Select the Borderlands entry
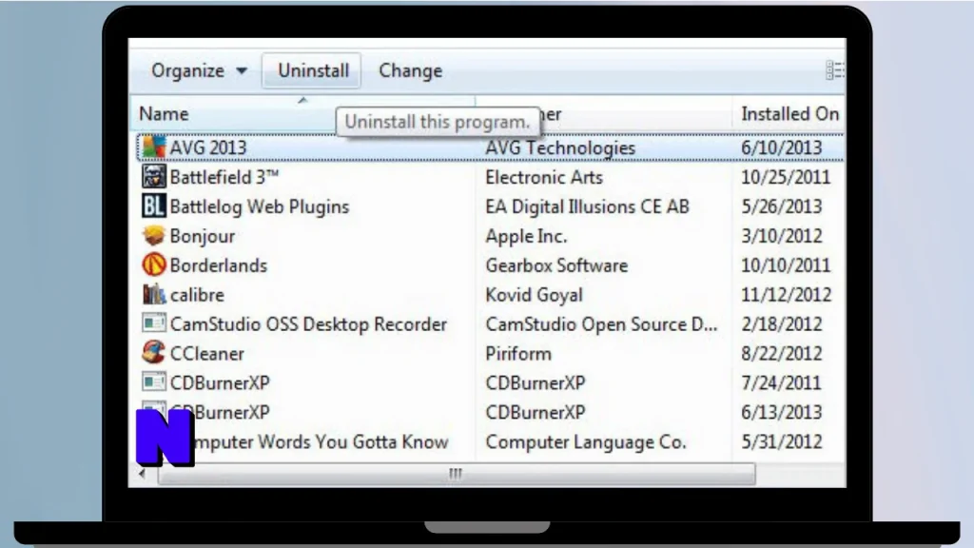Screen dimensions: 974x548 (219, 265)
